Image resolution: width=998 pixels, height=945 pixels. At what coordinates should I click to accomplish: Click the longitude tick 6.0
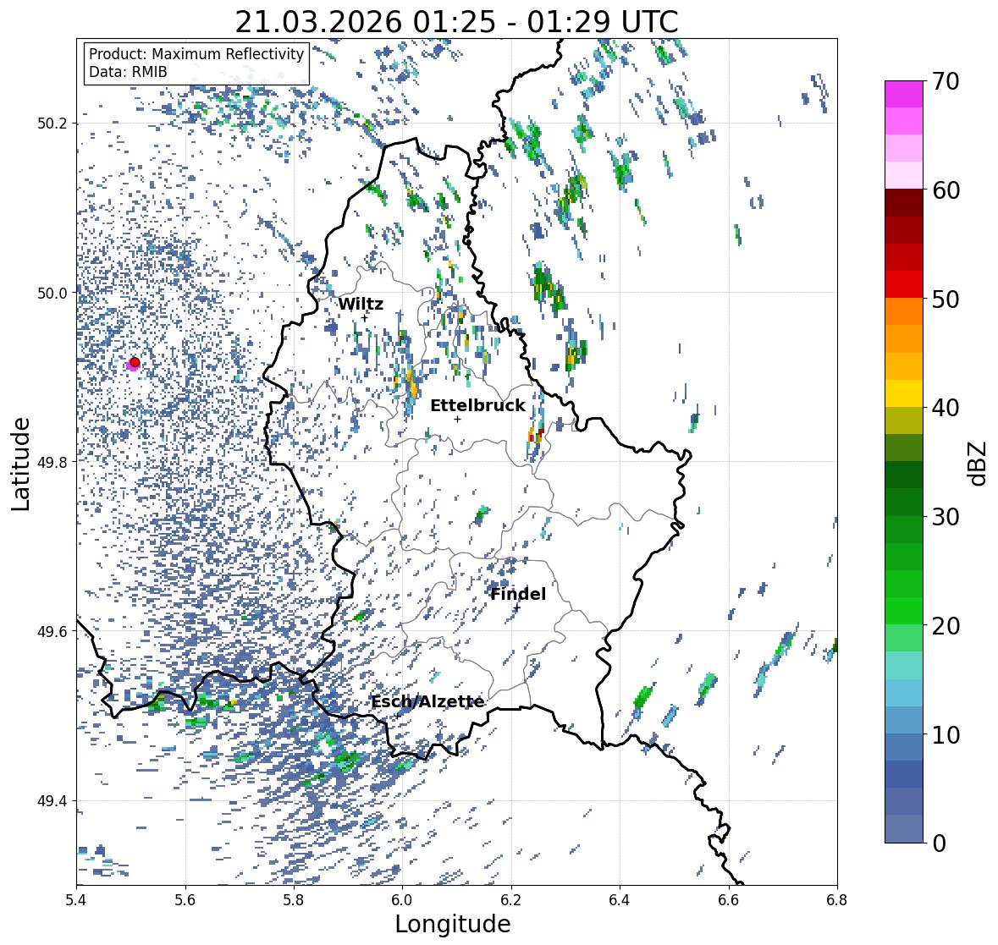click(402, 900)
